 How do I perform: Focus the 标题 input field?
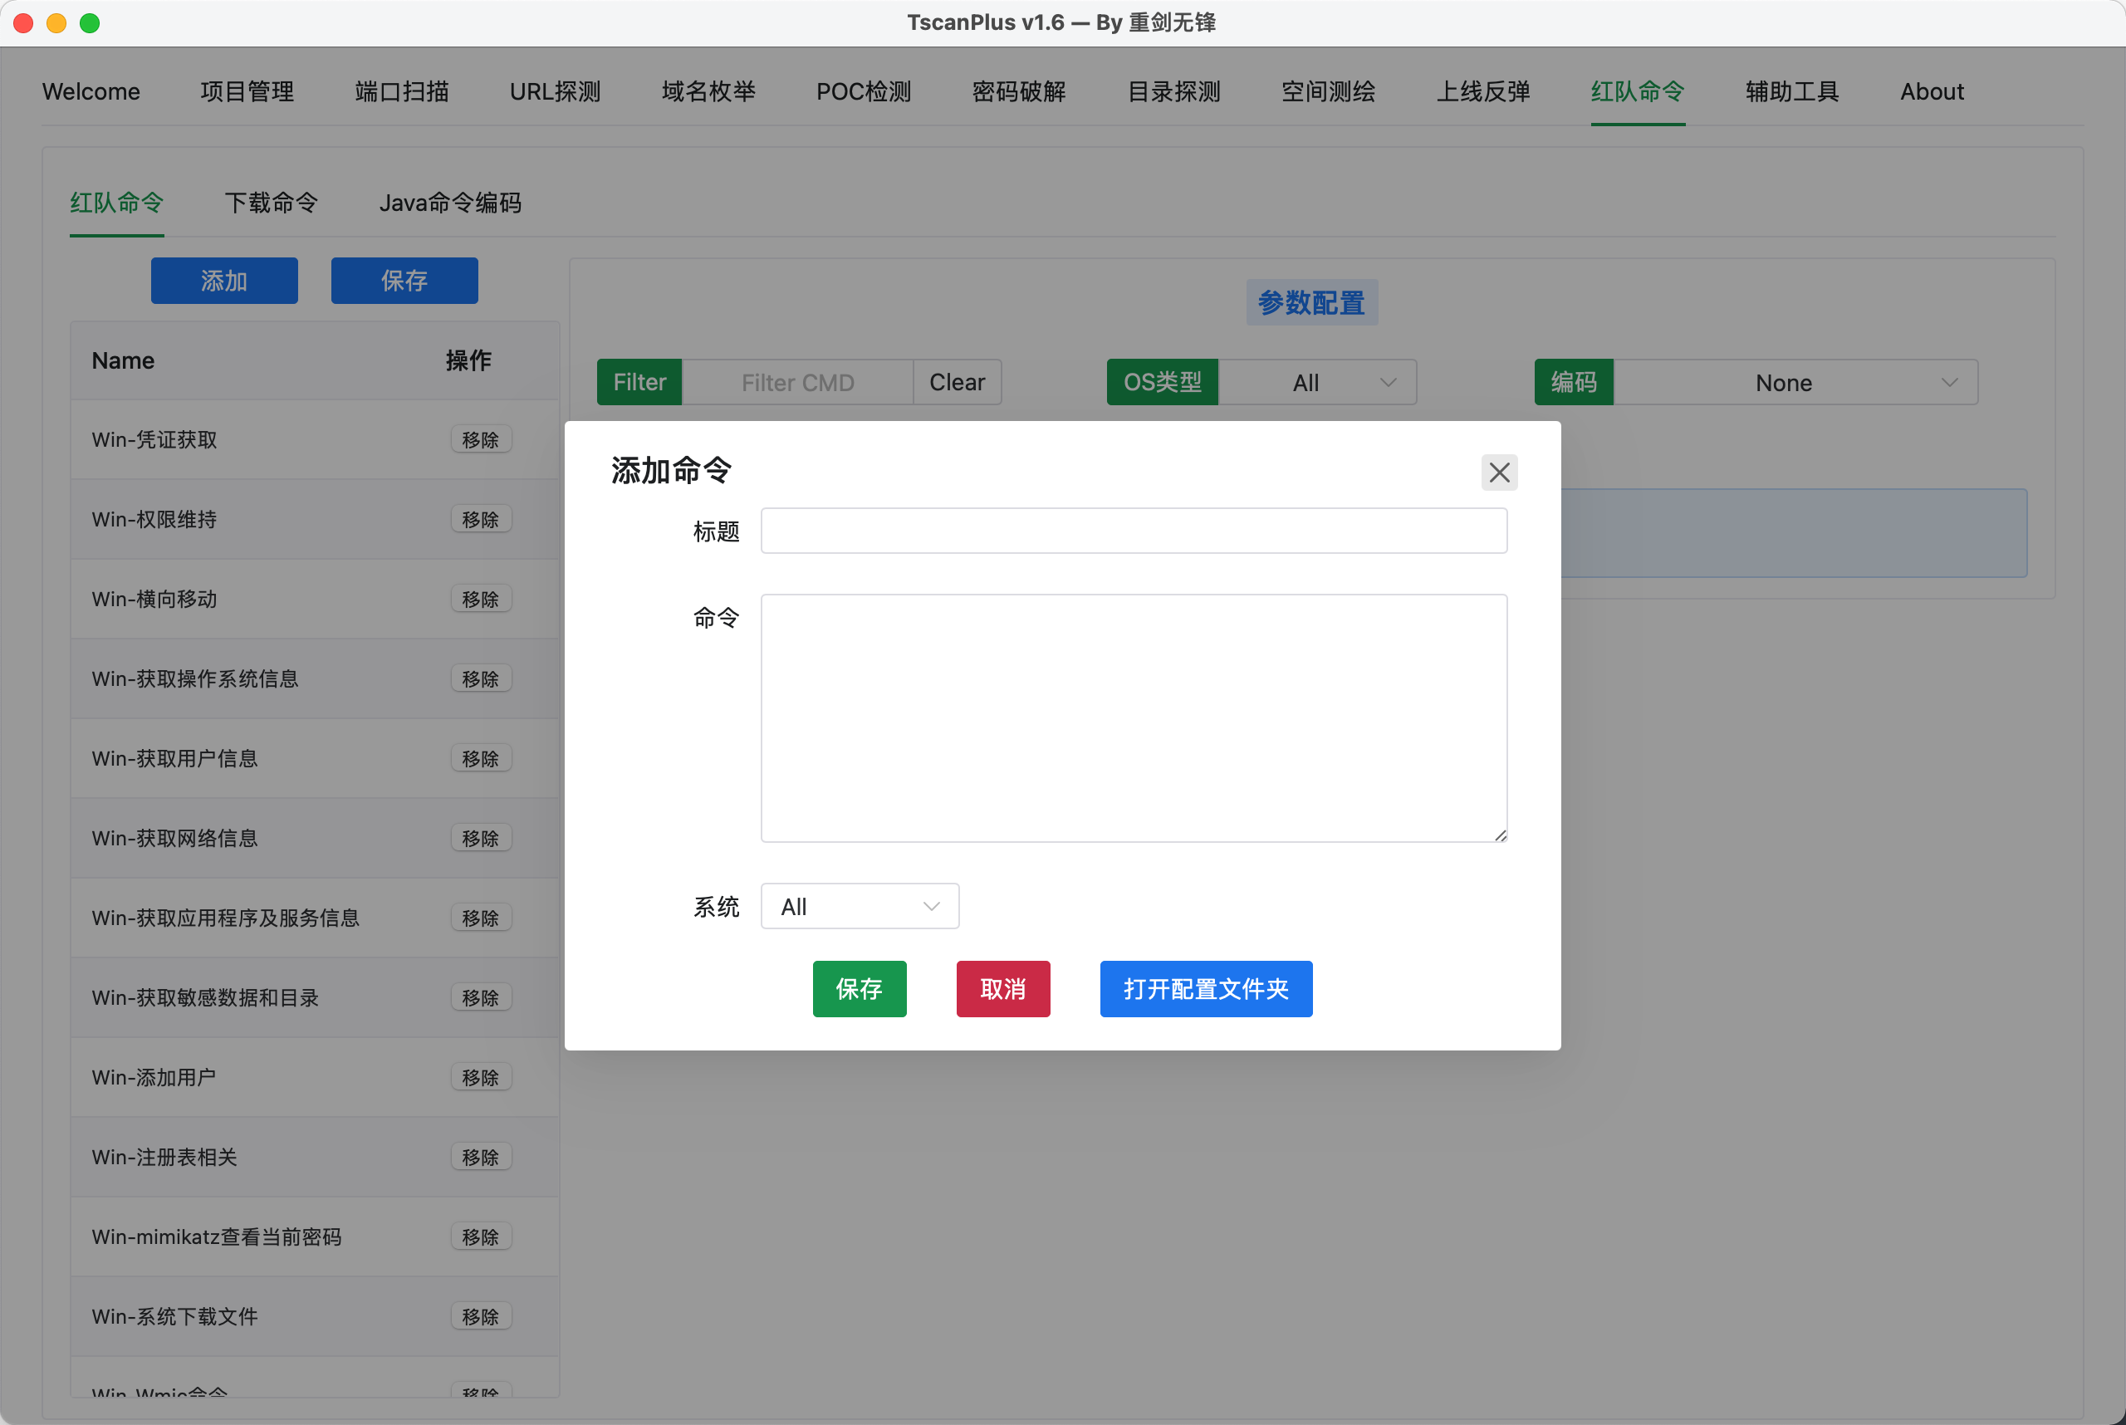click(1133, 531)
